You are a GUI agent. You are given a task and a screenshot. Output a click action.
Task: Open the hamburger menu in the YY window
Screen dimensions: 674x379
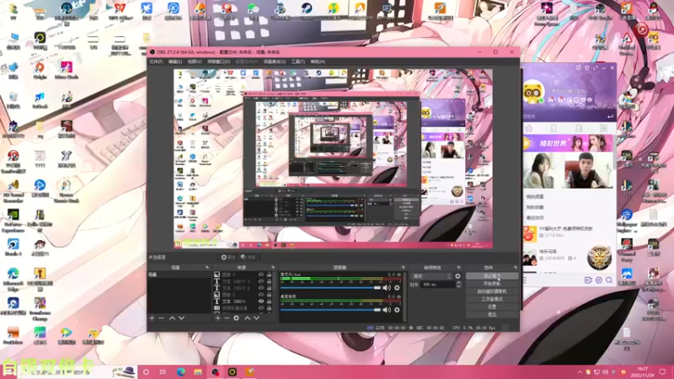pyautogui.click(x=525, y=280)
